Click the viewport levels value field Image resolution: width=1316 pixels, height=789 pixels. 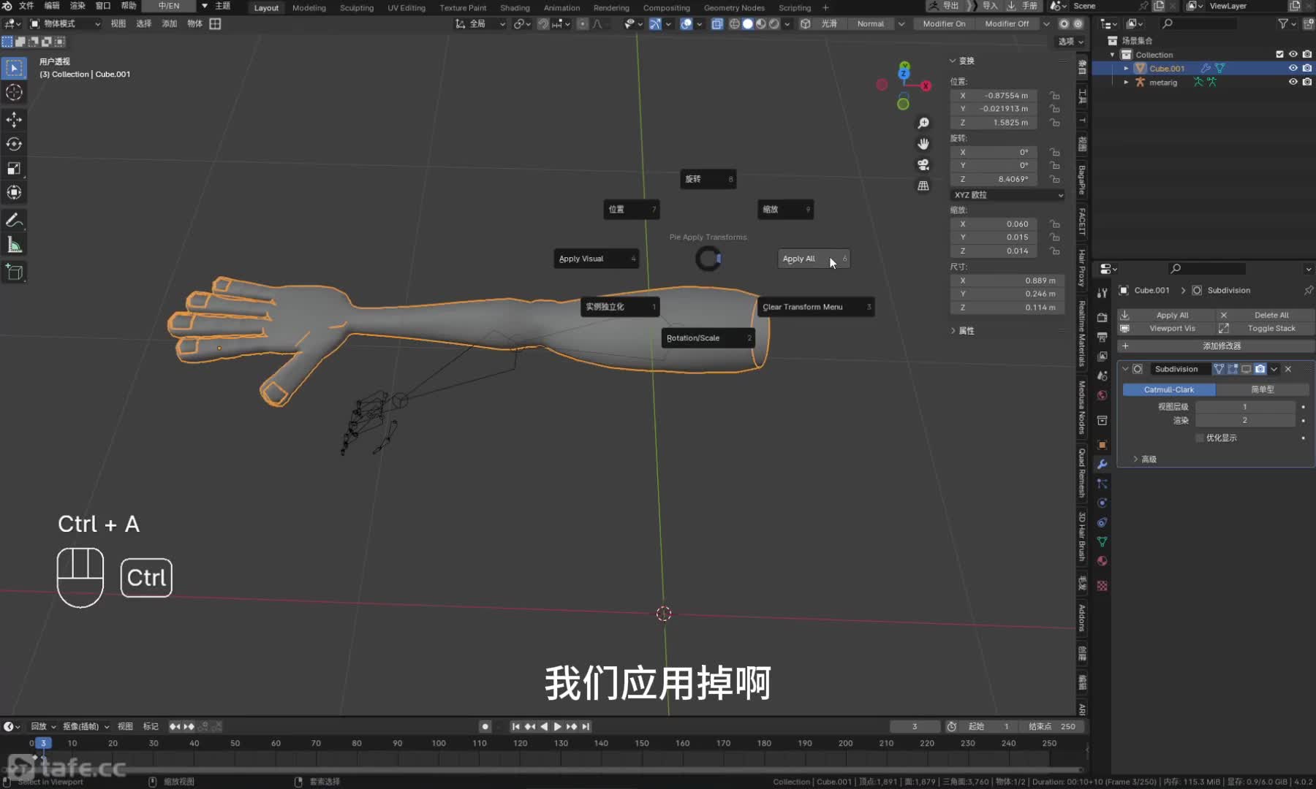coord(1244,406)
